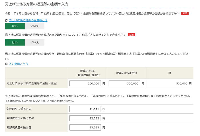
Task: Click the 税率6.24%（軽減税率）適用分 column header
Action: tap(87, 73)
